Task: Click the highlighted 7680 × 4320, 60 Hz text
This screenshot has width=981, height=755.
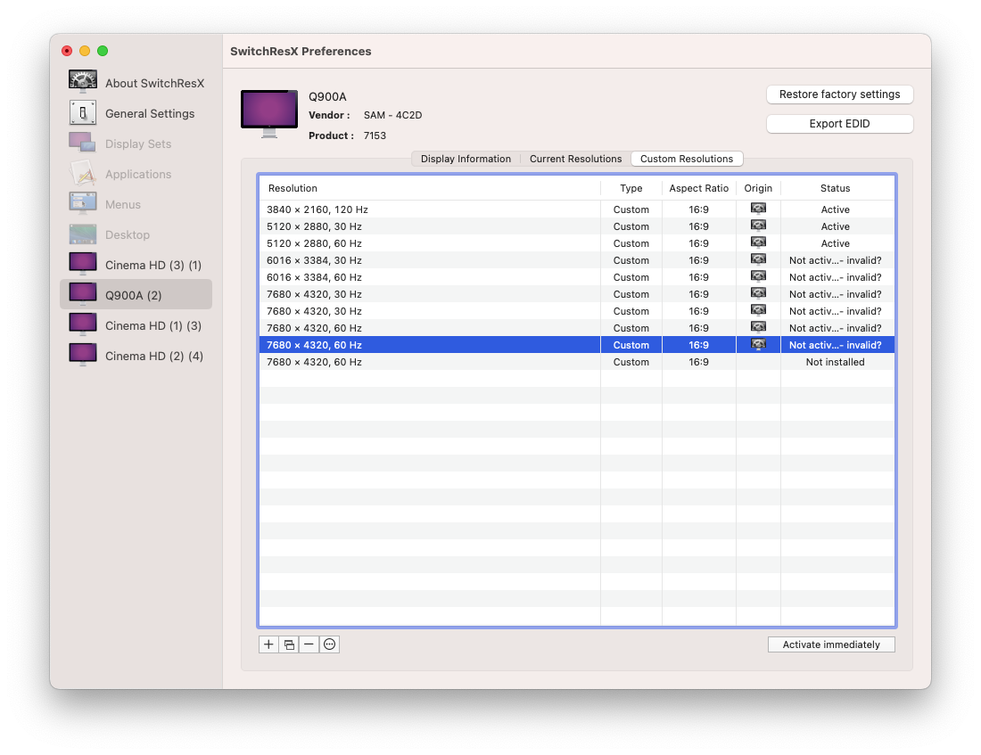Action: (x=314, y=345)
